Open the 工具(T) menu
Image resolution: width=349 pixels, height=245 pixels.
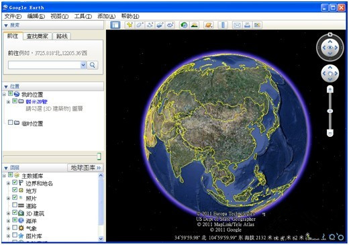83,16
